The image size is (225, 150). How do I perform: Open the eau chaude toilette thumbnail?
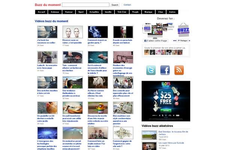[x=98, y=57]
